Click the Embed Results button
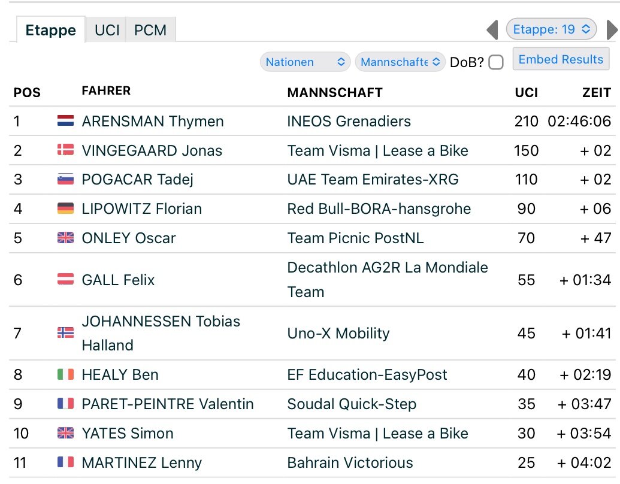 tap(561, 59)
